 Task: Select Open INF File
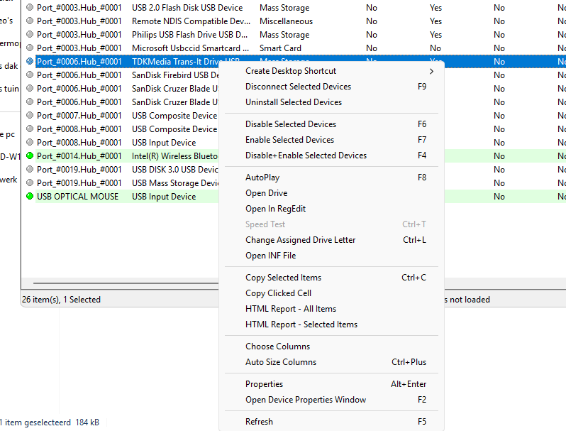[331, 256]
